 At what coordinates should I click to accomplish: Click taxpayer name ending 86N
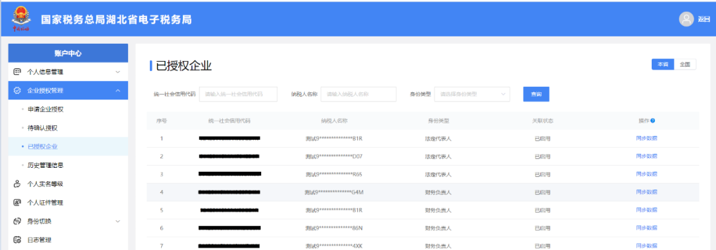click(x=333, y=227)
